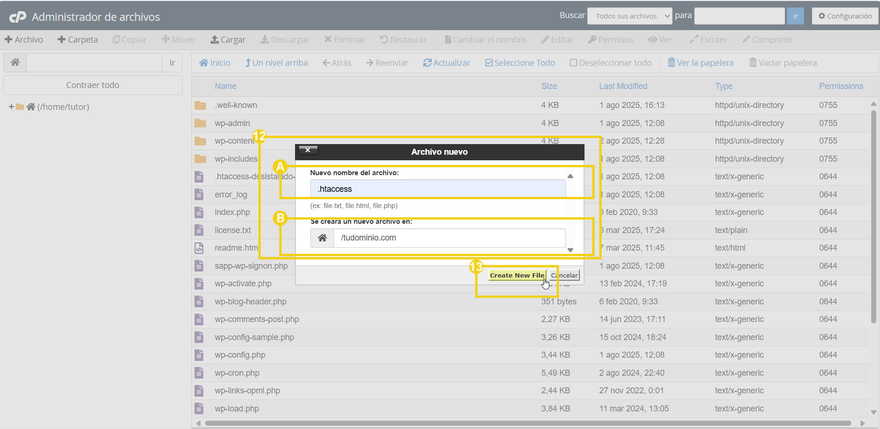Select the wp-load.php file name
The width and height of the screenshot is (880, 429).
click(x=237, y=409)
